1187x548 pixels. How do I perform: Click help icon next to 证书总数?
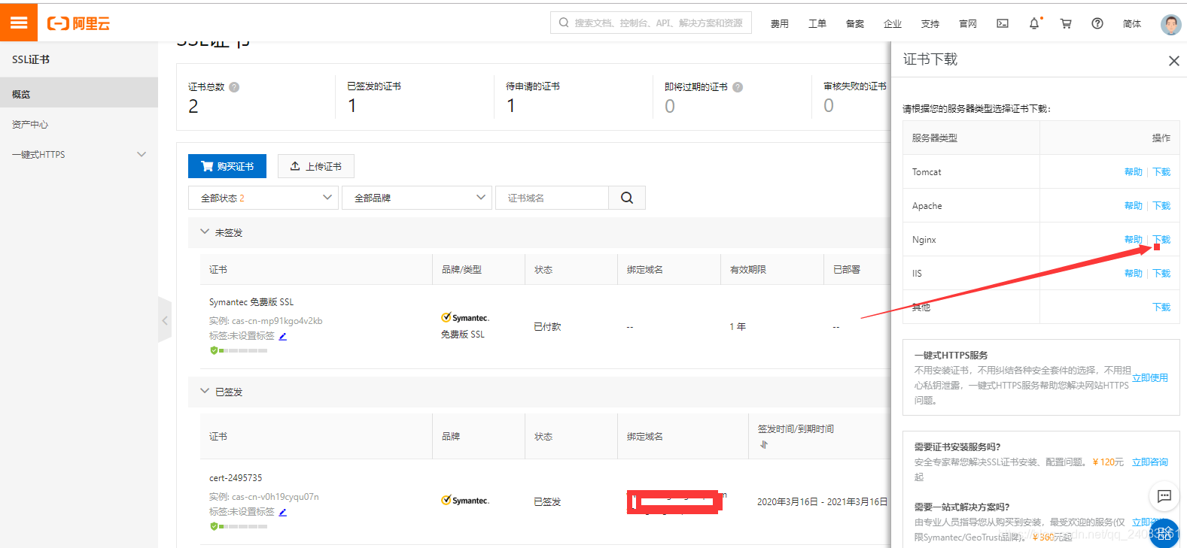pos(234,87)
